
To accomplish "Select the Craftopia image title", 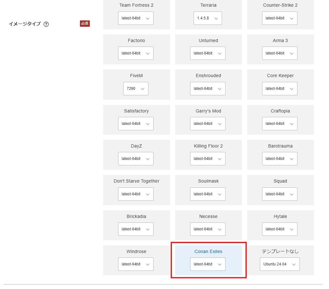I will [280, 111].
